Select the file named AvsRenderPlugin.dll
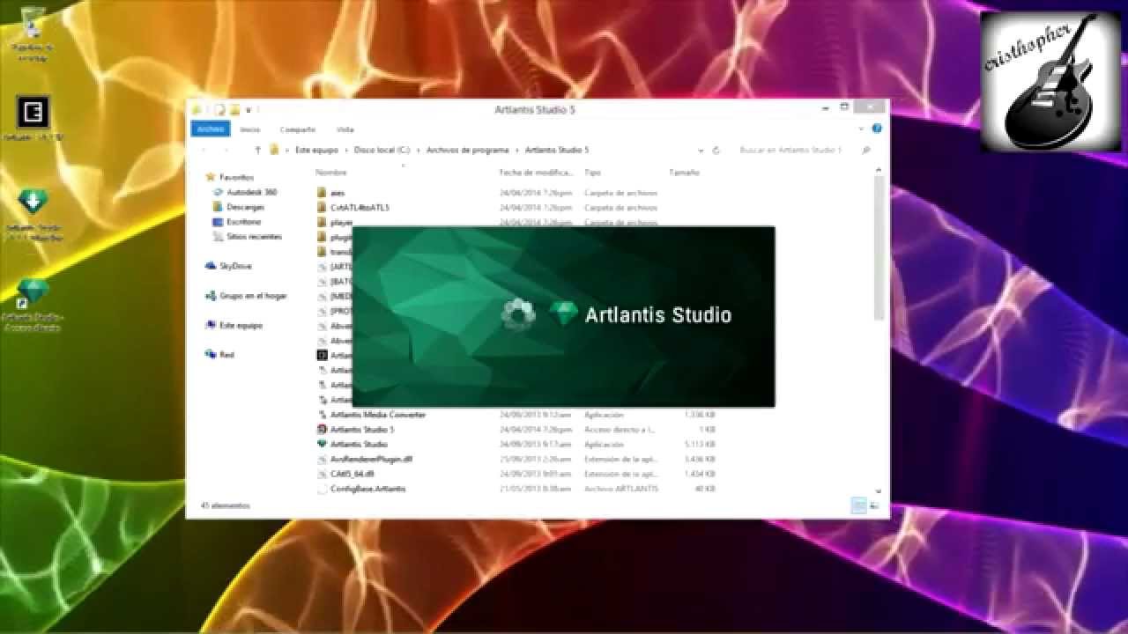The image size is (1128, 634). coord(372,459)
